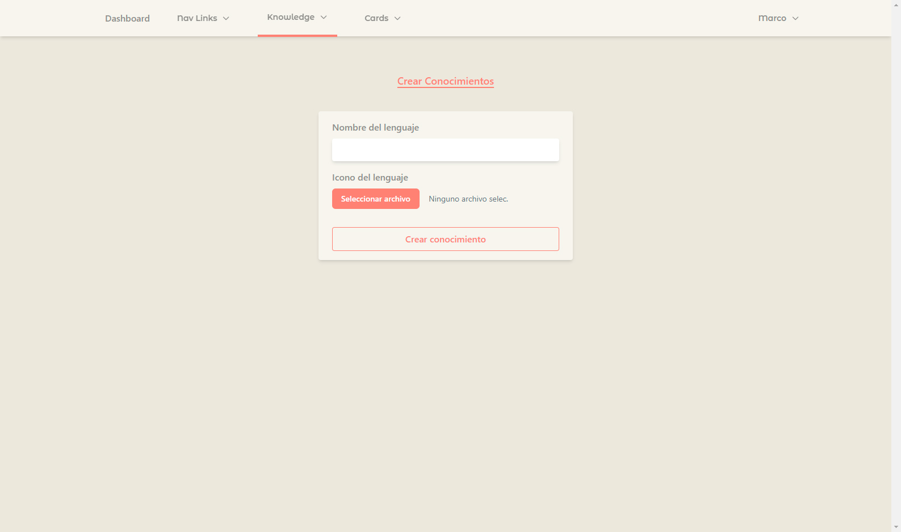Image resolution: width=901 pixels, height=532 pixels.
Task: Submit with the Crear conocimiento button
Action: 445,239
